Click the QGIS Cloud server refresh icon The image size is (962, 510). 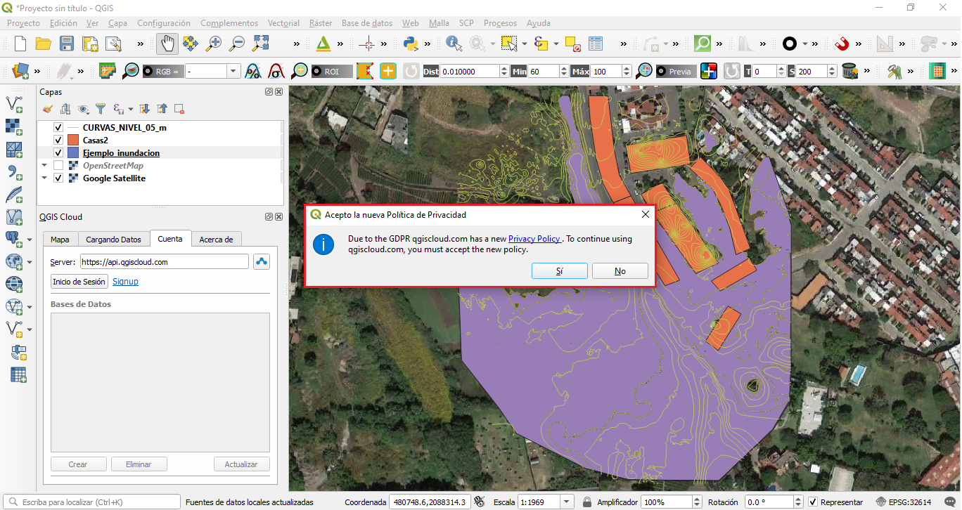(262, 262)
